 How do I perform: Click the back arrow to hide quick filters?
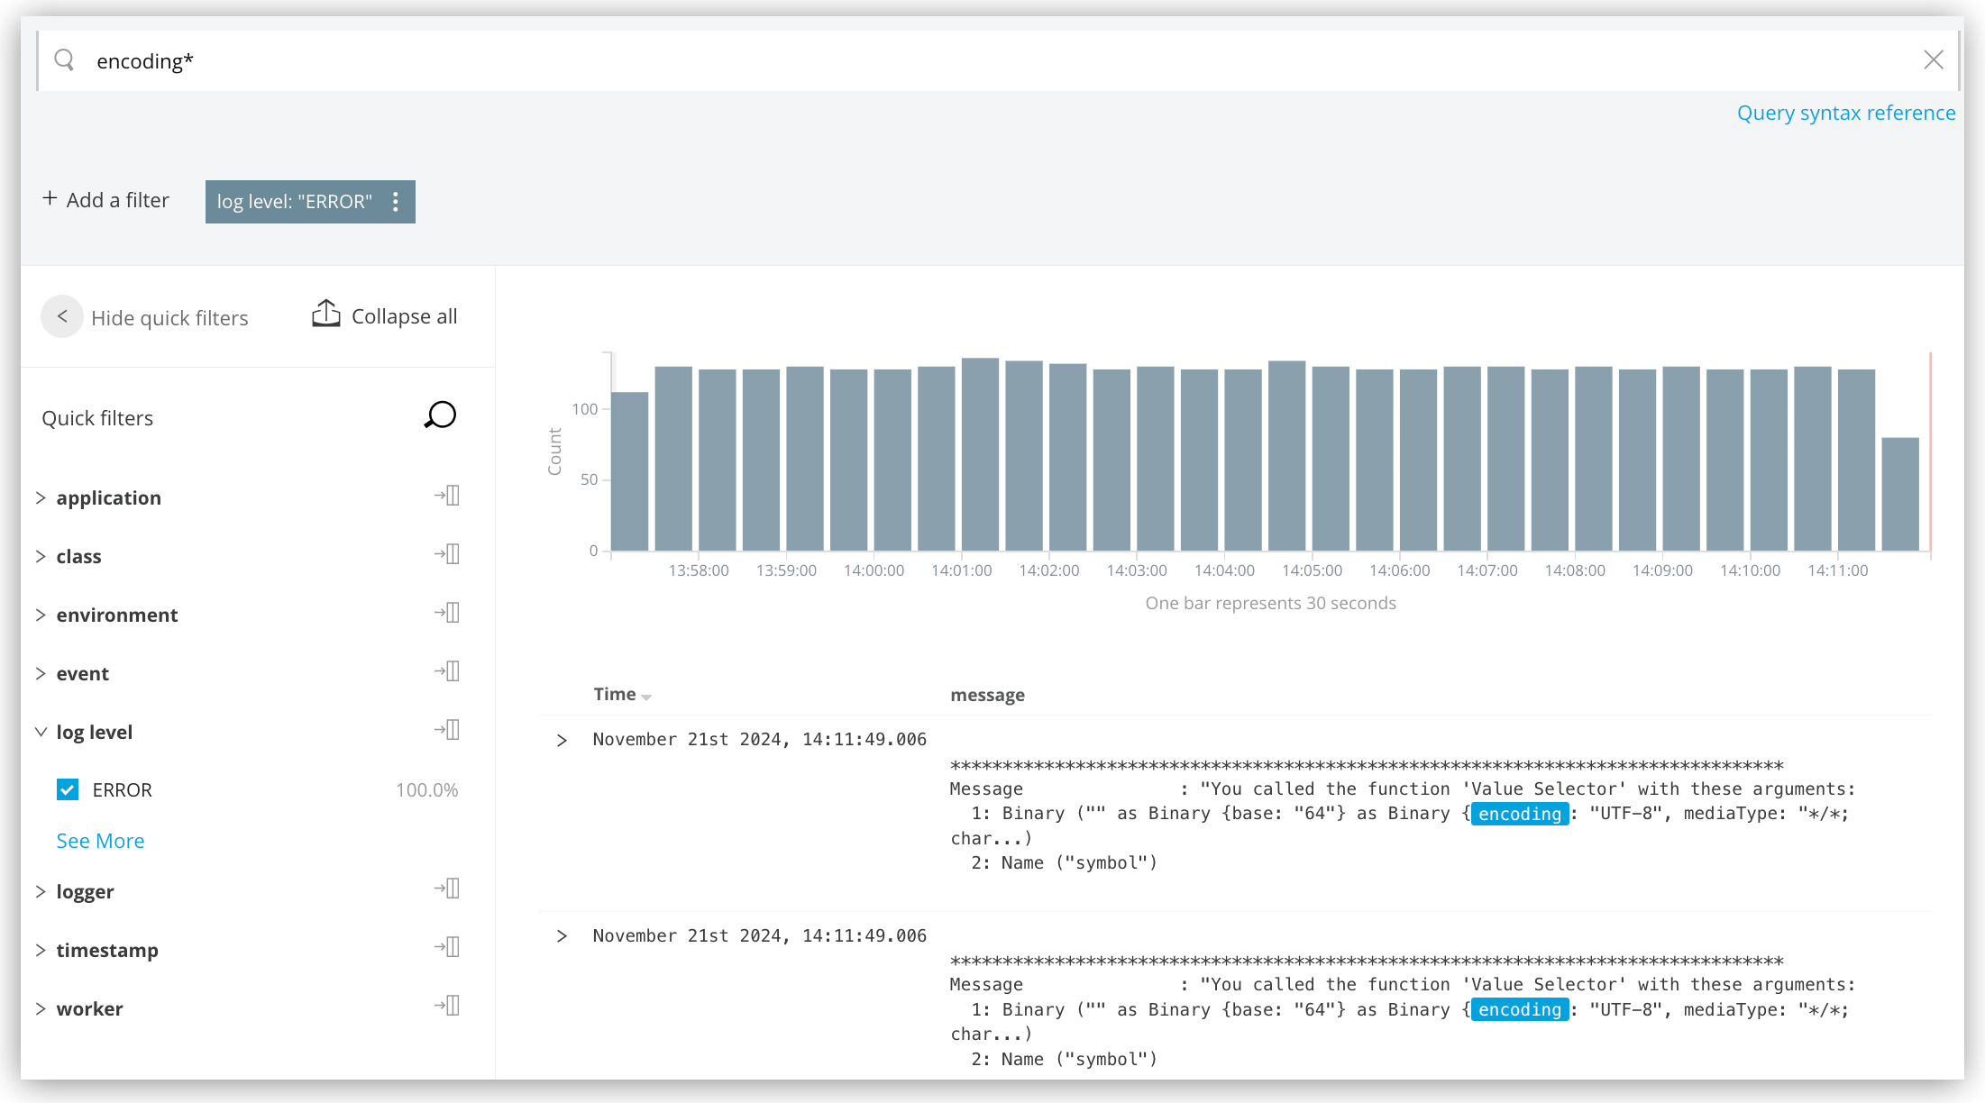(x=61, y=316)
